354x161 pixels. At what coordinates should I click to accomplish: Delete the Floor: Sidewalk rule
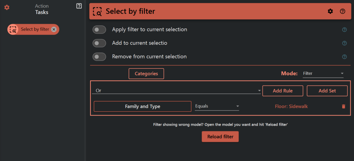point(343,106)
